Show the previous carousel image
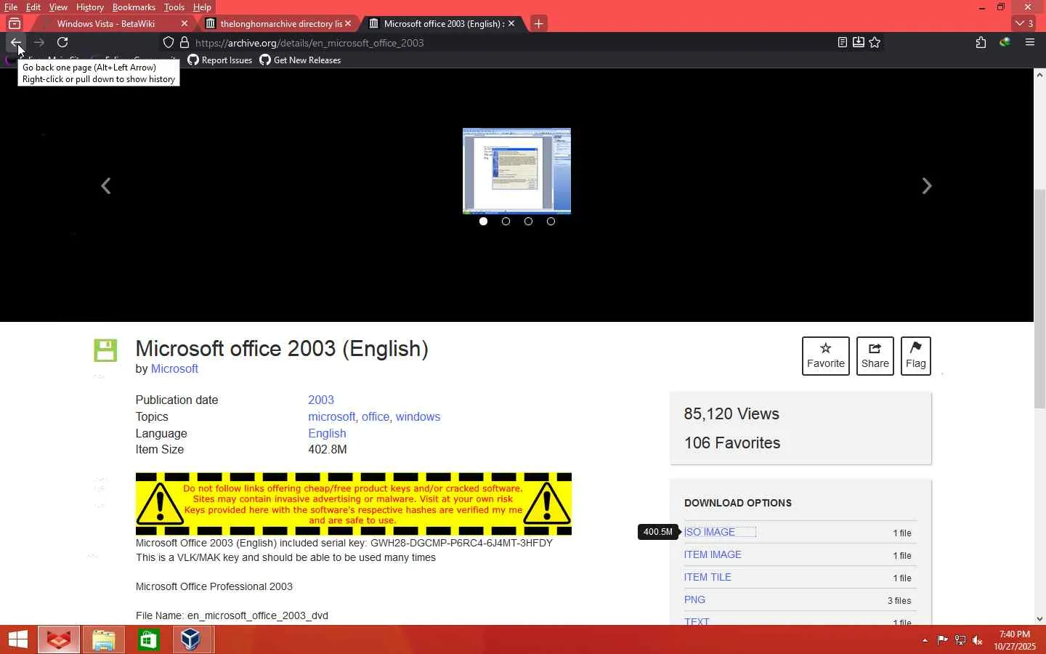The image size is (1046, 654). (106, 186)
